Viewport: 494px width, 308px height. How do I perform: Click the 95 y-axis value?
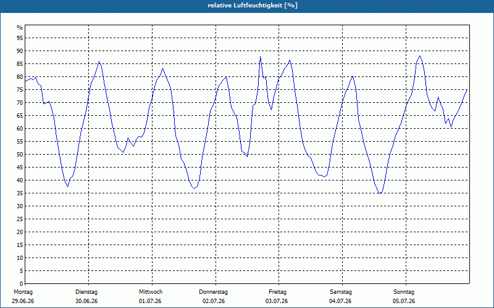pos(20,38)
